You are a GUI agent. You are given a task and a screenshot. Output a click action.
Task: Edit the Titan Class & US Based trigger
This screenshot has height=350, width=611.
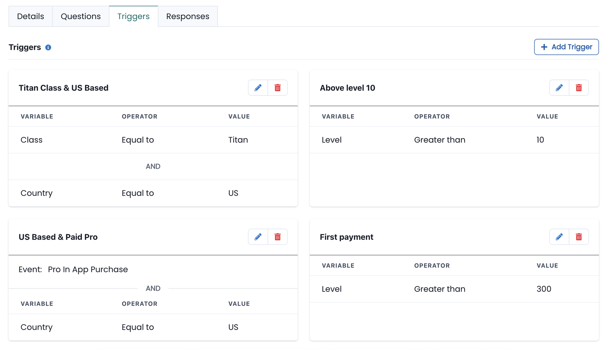pos(258,88)
